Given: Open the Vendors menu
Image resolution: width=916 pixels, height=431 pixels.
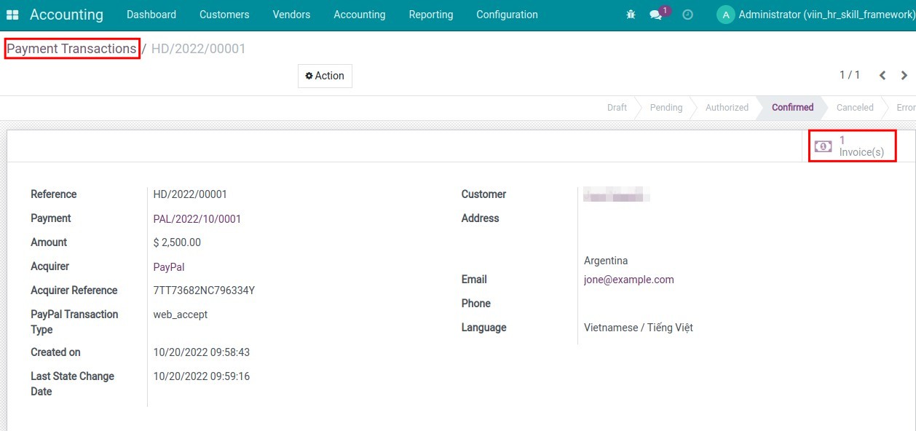Looking at the screenshot, I should [x=291, y=14].
